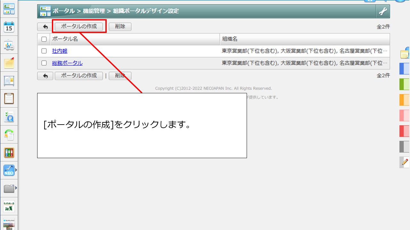Click the top 削除 button
The image size is (410, 230).
coord(120,27)
